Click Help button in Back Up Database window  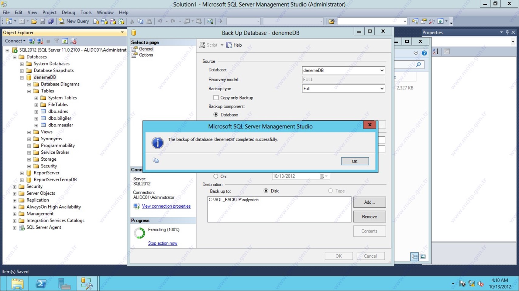(x=234, y=45)
